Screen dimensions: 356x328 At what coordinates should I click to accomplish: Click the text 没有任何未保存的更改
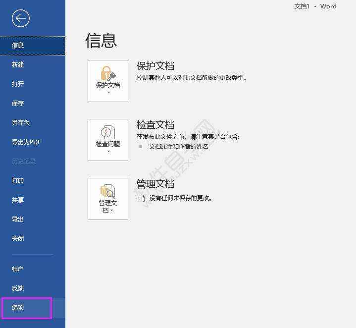tap(181, 198)
